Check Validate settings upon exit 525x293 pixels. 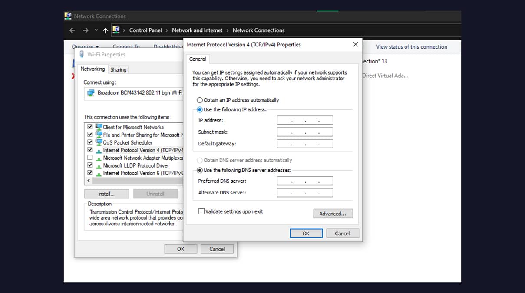[x=201, y=211]
